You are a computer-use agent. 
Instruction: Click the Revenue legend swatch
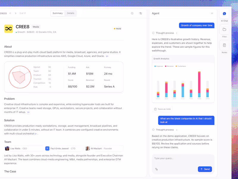(x=166, y=66)
